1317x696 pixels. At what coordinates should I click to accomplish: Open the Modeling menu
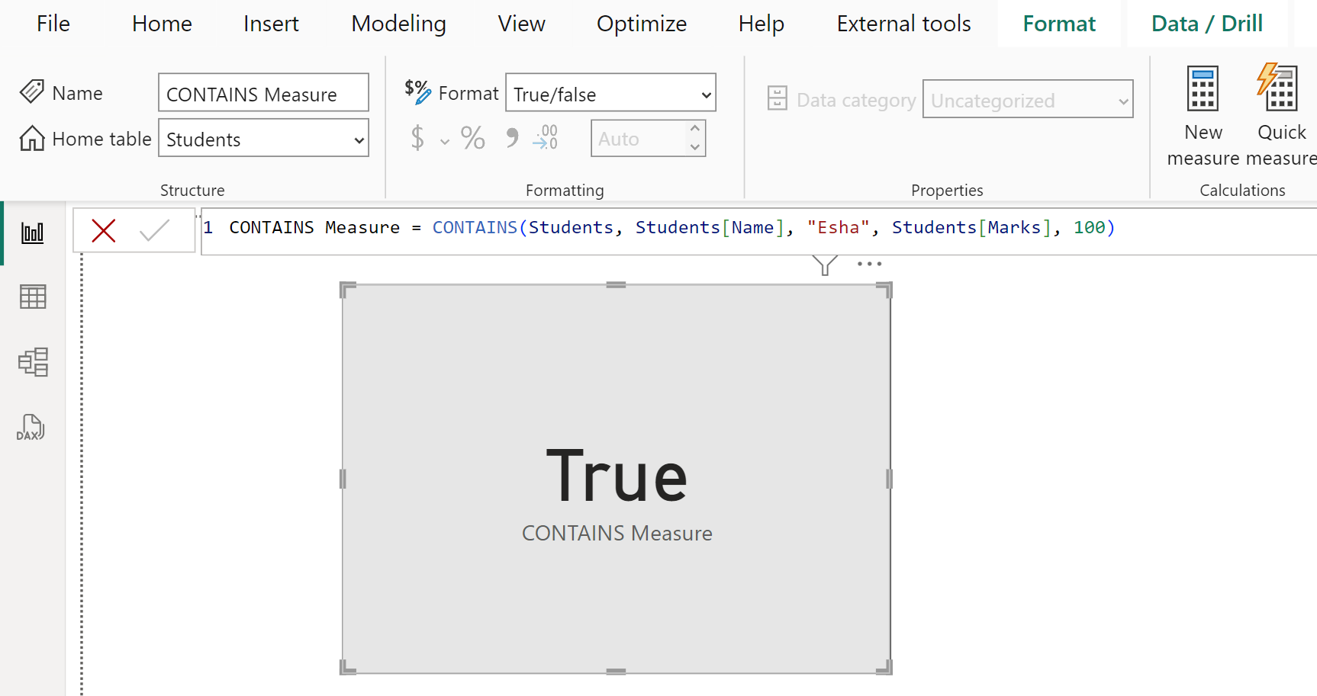pyautogui.click(x=398, y=24)
